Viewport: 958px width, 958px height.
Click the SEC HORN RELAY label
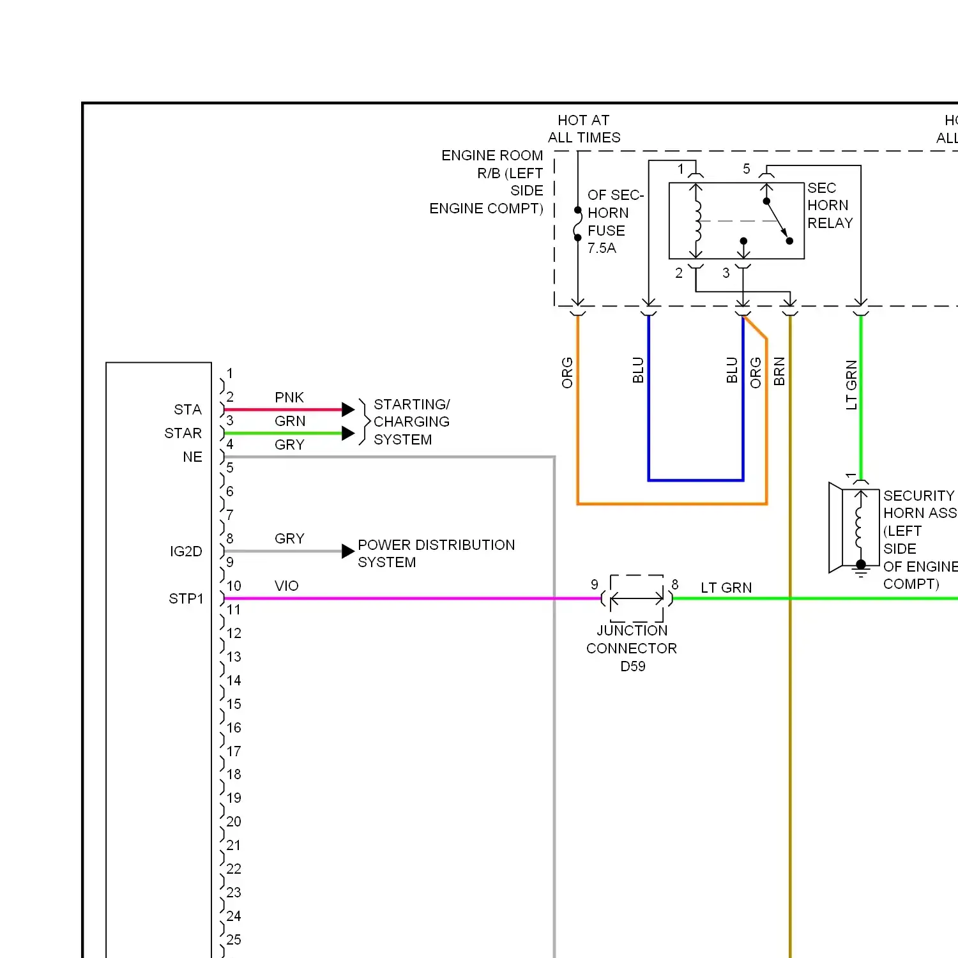click(830, 205)
